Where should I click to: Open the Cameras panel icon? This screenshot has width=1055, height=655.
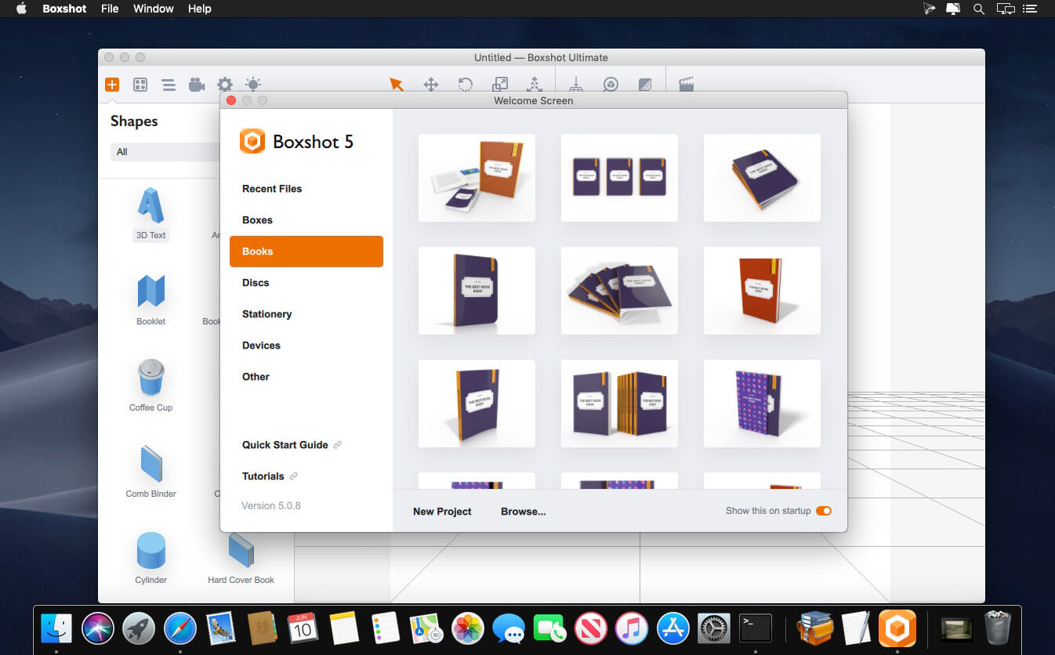coord(197,85)
